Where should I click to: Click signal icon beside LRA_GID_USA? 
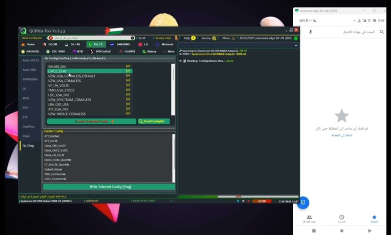pos(128,104)
